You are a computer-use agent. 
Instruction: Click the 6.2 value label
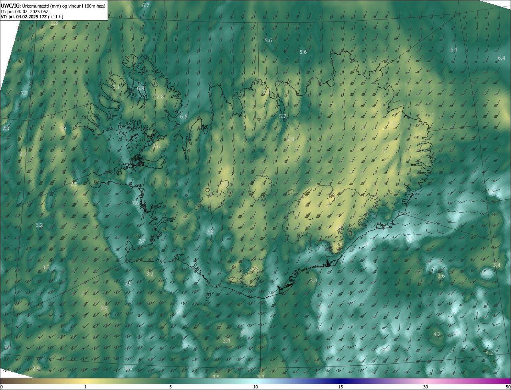[x=39, y=225]
